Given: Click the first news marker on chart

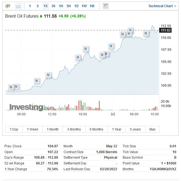Looking at the screenshot, I should [x=11, y=87].
